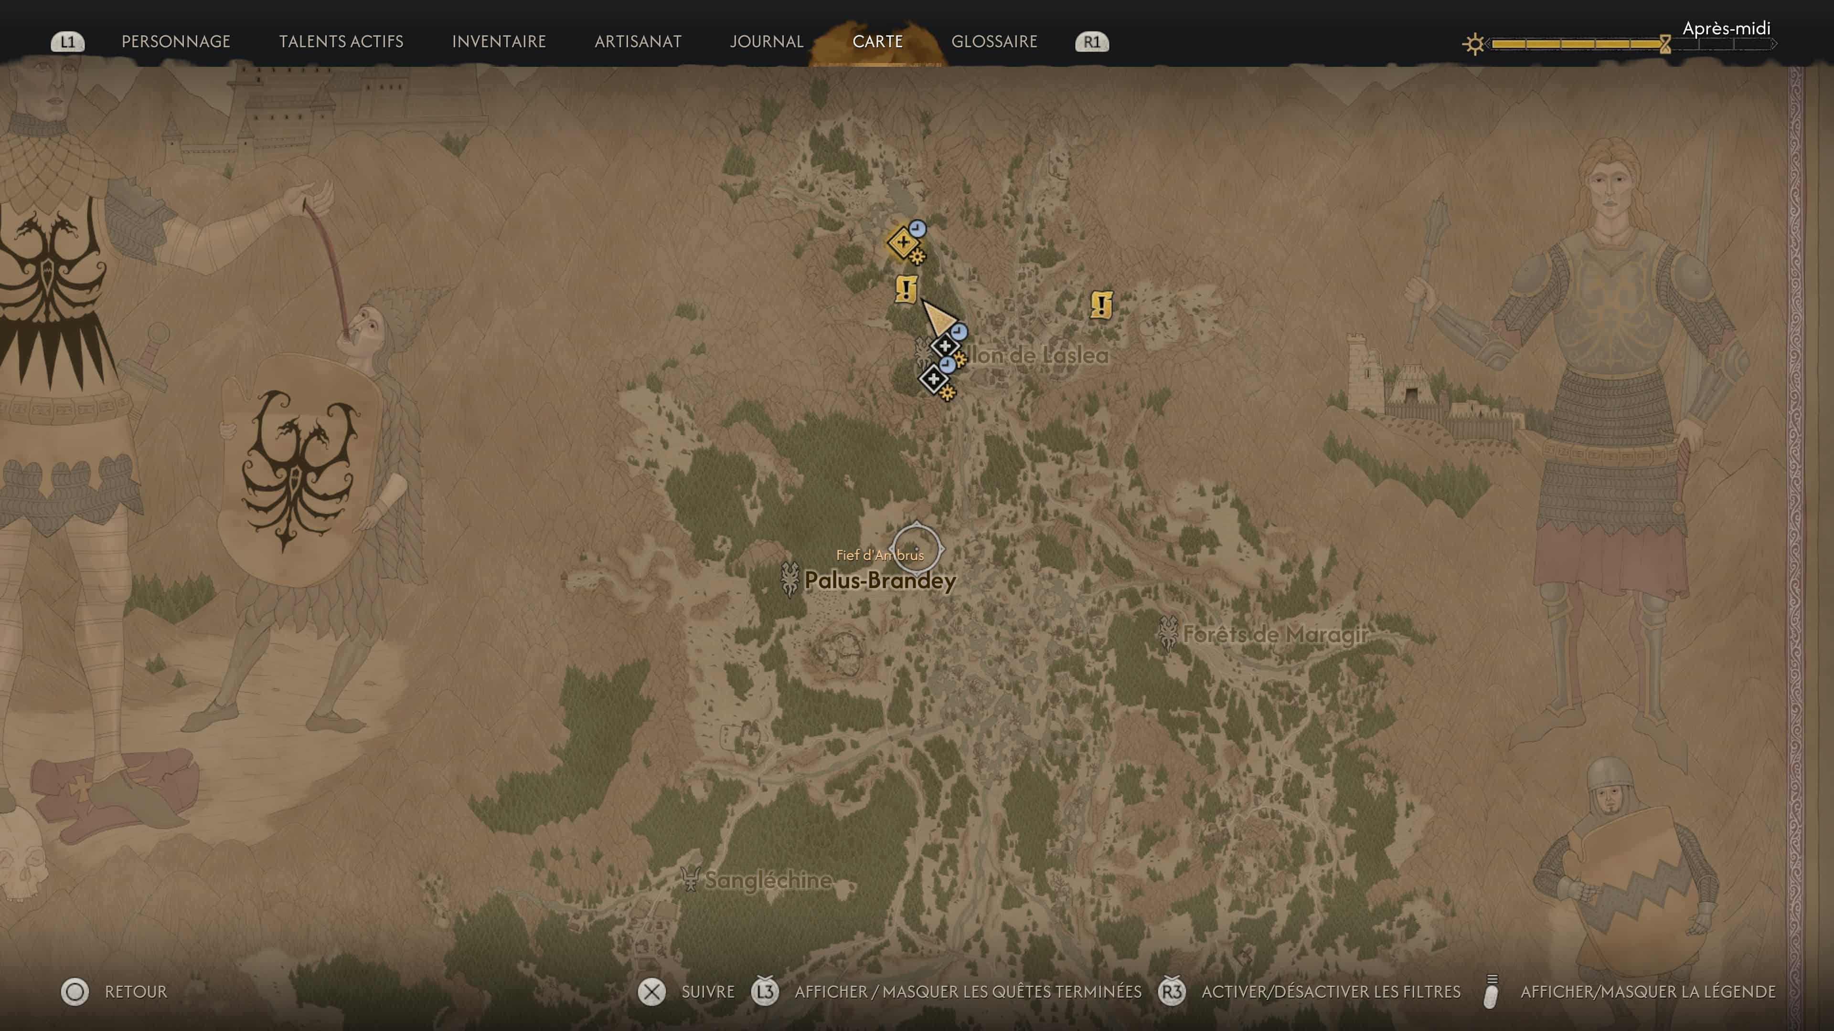
Task: Click the hourglass marker on the time bar
Action: tap(1664, 44)
